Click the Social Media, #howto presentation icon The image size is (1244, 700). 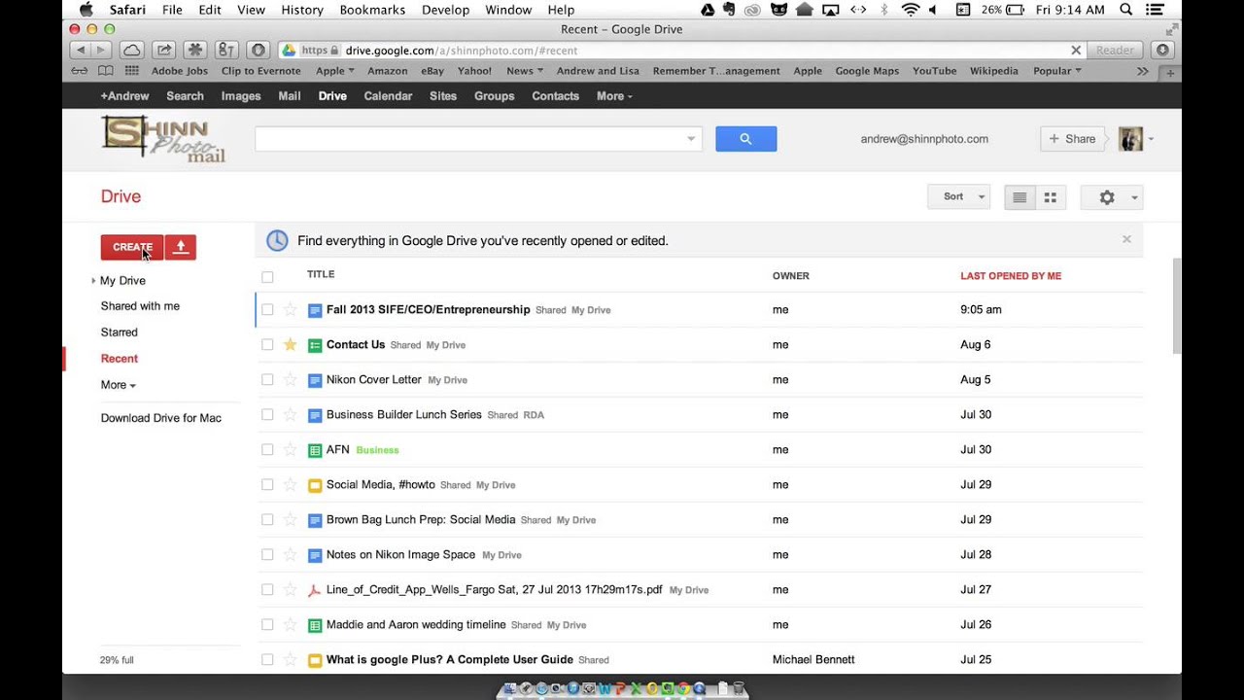[x=315, y=485]
